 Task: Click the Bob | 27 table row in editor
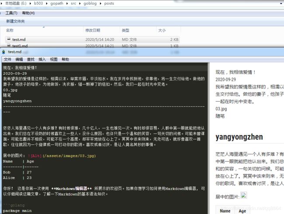coord(17,172)
